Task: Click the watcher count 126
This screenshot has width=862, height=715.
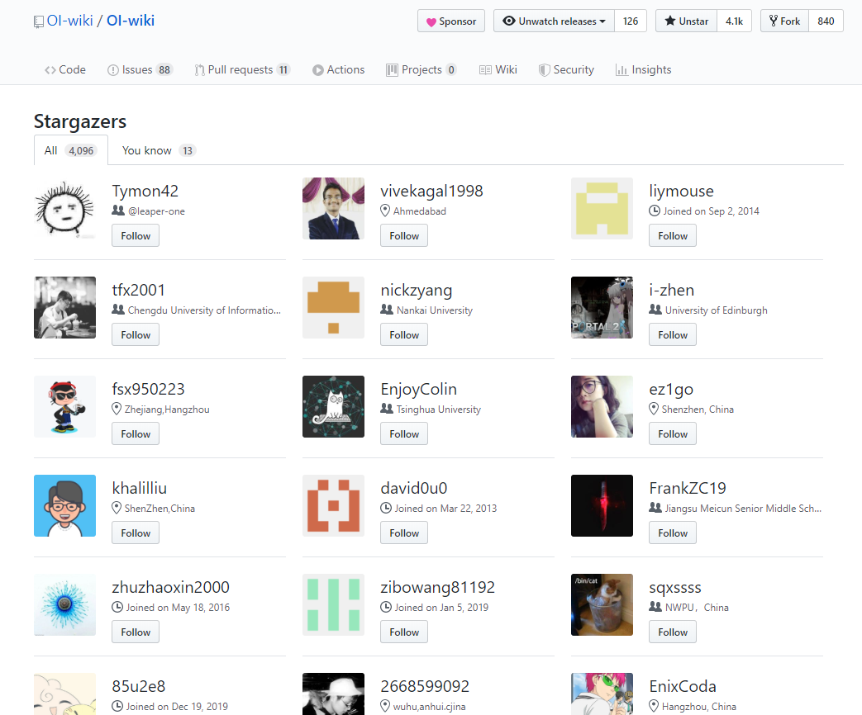Action: 631,21
